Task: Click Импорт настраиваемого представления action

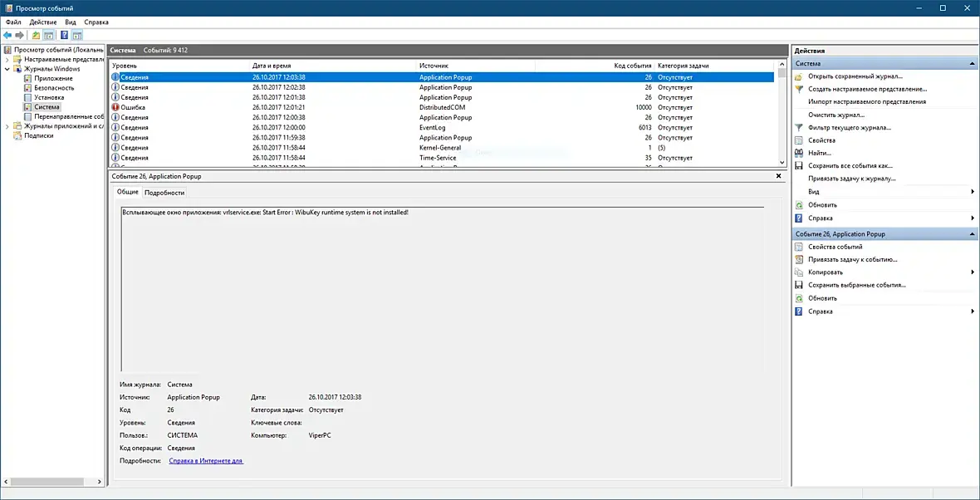Action: (867, 102)
